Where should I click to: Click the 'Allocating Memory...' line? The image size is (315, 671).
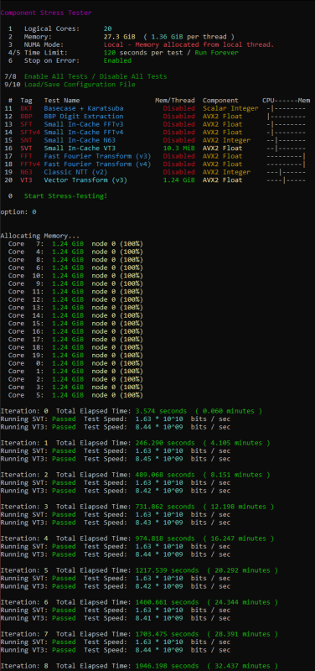(x=39, y=236)
